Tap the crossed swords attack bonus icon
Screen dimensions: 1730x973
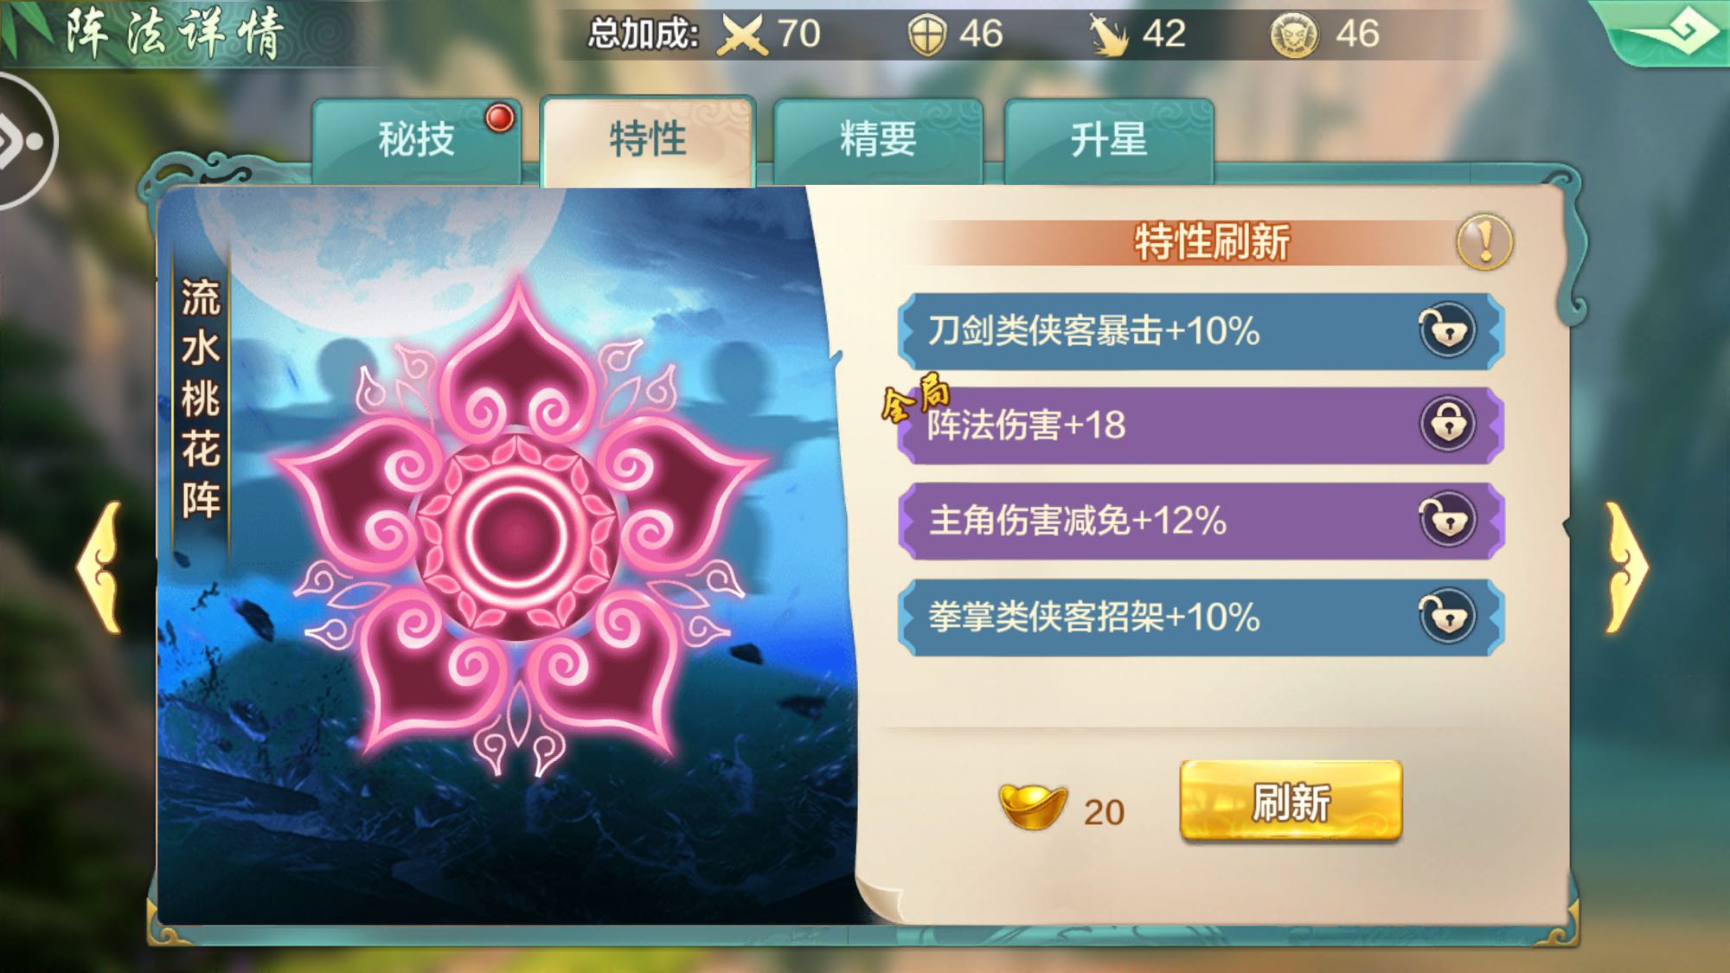click(x=743, y=35)
